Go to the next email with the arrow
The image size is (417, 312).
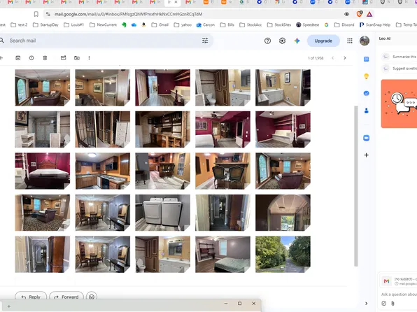[x=345, y=58]
